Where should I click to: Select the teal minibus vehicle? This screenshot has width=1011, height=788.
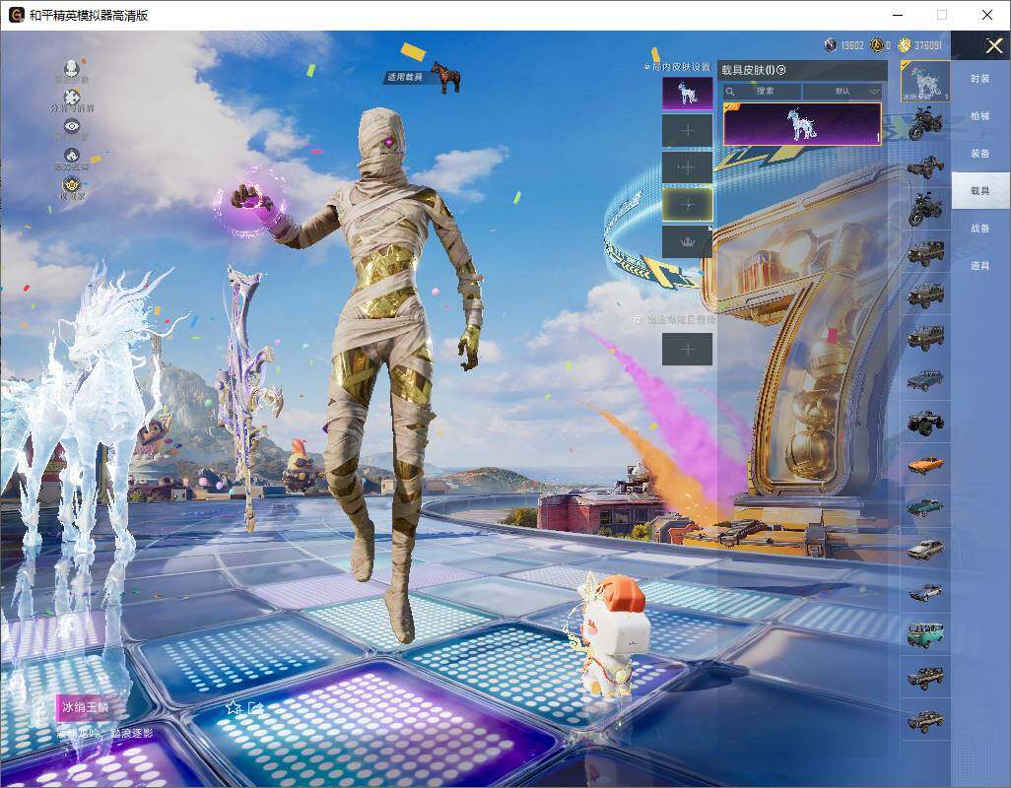(x=925, y=634)
